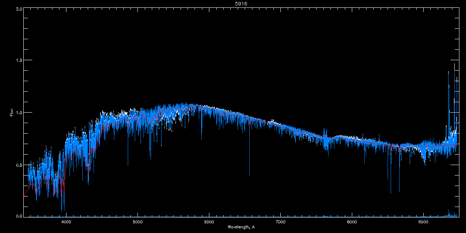
Task: Click the 9000 wavelength tick label
Action: [x=423, y=222]
